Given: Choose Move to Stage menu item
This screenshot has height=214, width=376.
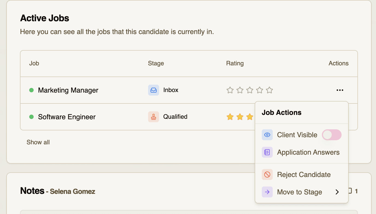Looking at the screenshot, I should [x=302, y=192].
